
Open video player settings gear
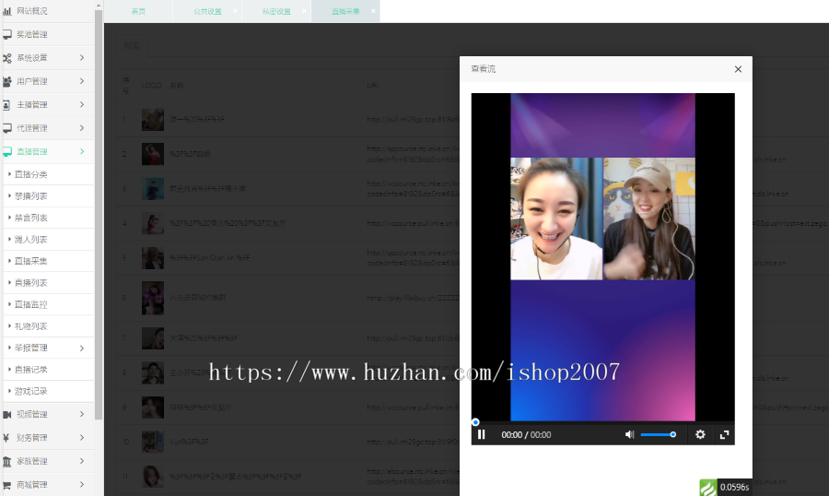pyautogui.click(x=700, y=434)
